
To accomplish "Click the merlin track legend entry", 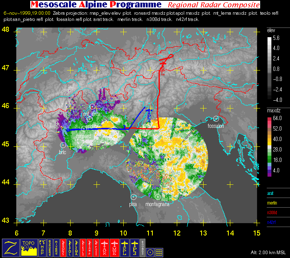I will click(x=272, y=203).
